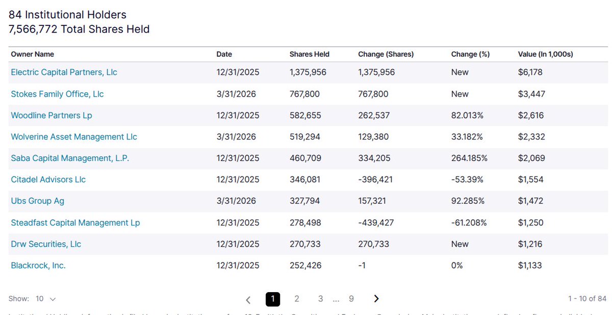Open Woodline Partners Lp link
612x315 pixels.
click(x=52, y=116)
